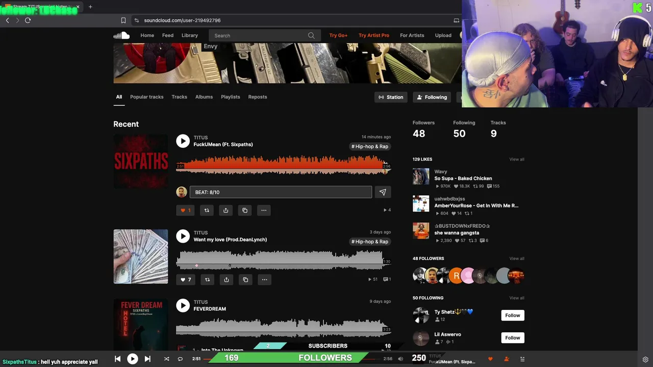Copy link of FuckUMean track
The image size is (653, 367).
click(x=245, y=210)
